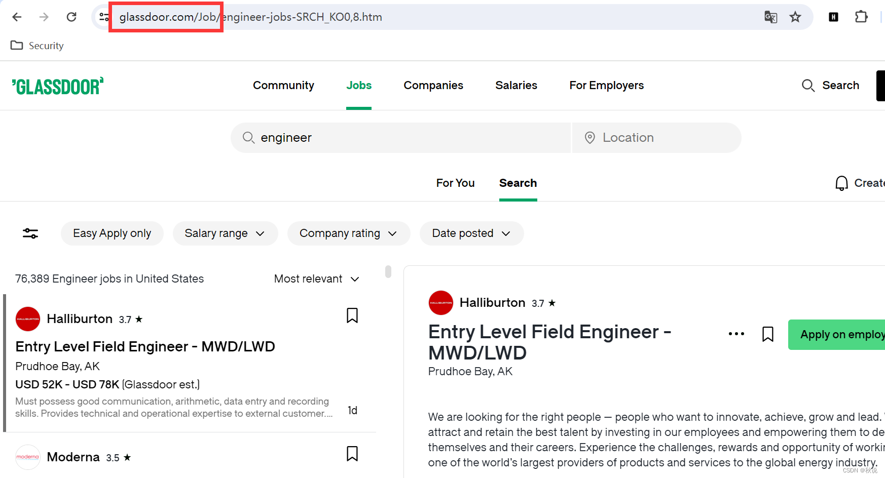The width and height of the screenshot is (885, 478).
Task: Open the Most relevant sort dropdown
Action: pyautogui.click(x=317, y=279)
